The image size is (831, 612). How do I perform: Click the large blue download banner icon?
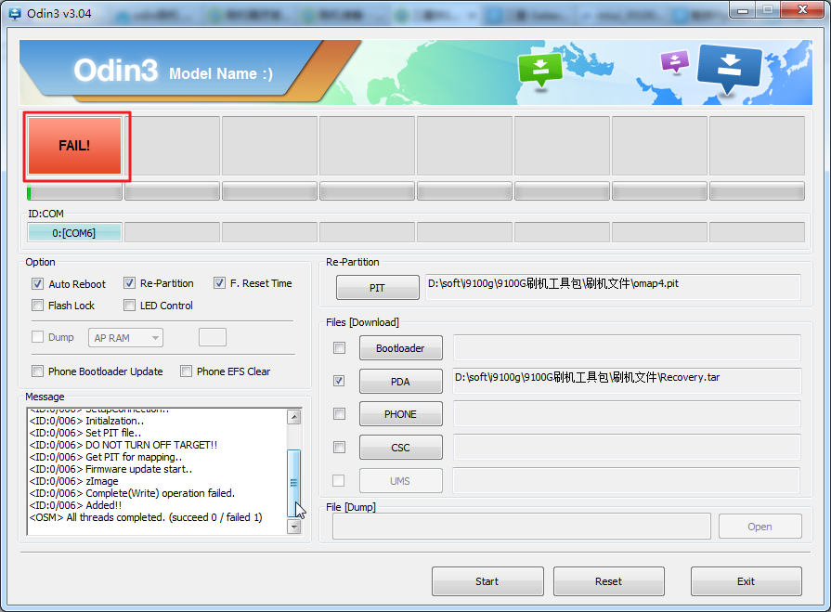point(729,68)
